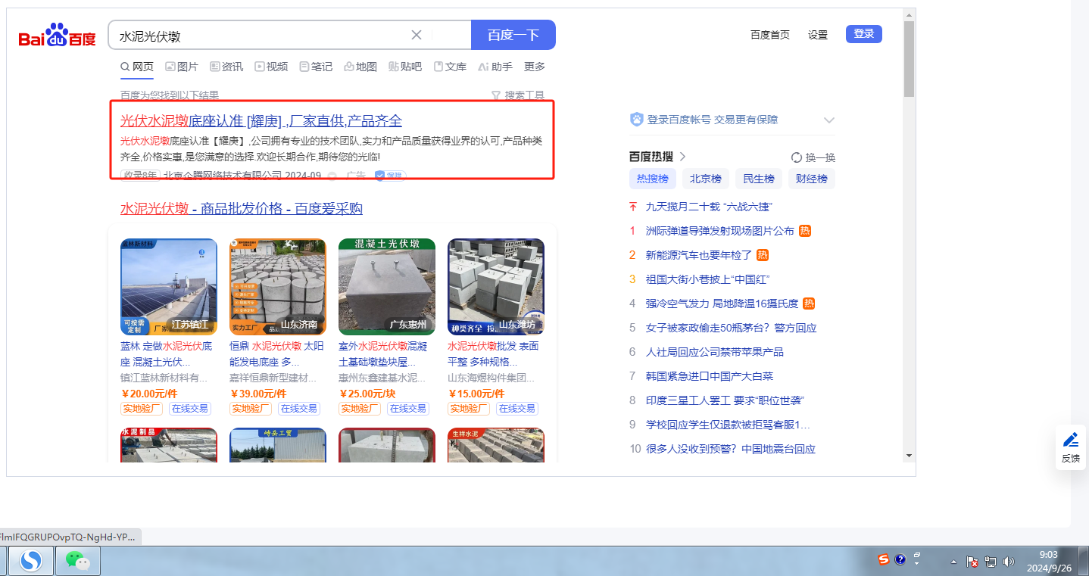Screen dimensions: 1089x576
Task: Click the 热 badge beside 新能源汽车
Action: point(763,255)
